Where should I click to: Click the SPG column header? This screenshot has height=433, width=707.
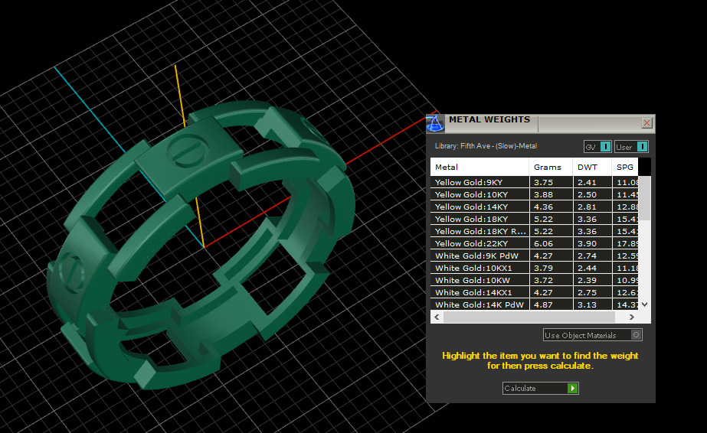click(625, 167)
